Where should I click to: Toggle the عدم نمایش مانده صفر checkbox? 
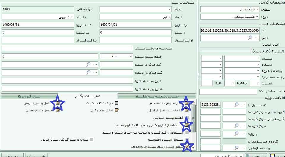click(x=187, y=103)
